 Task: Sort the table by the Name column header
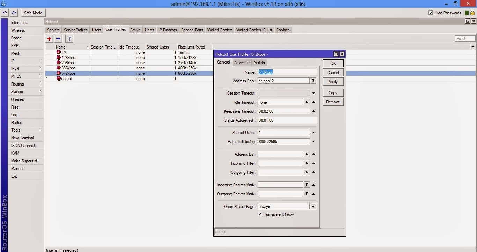[72, 47]
